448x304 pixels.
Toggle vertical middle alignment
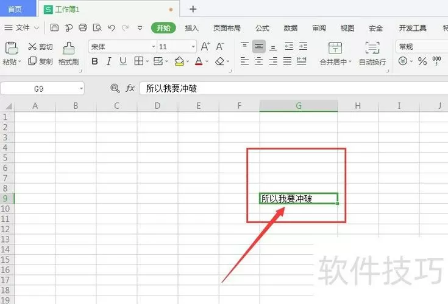click(259, 46)
